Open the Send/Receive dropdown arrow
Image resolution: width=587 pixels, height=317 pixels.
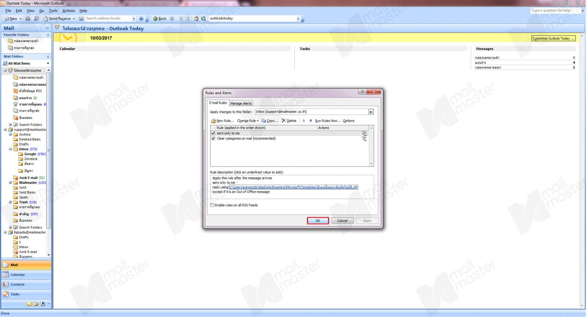pos(74,19)
